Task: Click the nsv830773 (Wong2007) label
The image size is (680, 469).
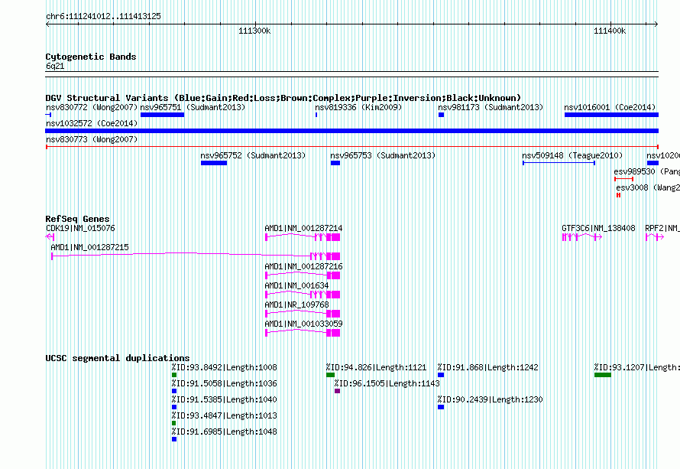Action: point(92,139)
